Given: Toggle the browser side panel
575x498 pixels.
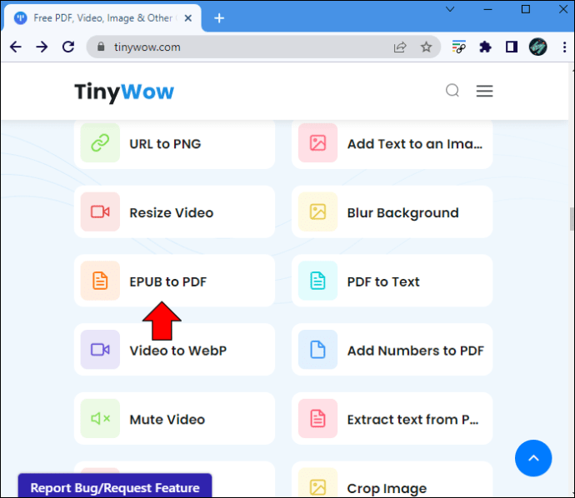Looking at the screenshot, I should click(512, 47).
